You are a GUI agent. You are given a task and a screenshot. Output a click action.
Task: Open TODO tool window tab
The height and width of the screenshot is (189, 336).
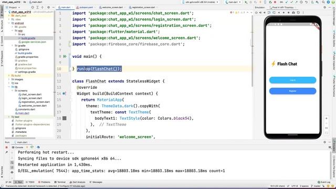[29, 182]
